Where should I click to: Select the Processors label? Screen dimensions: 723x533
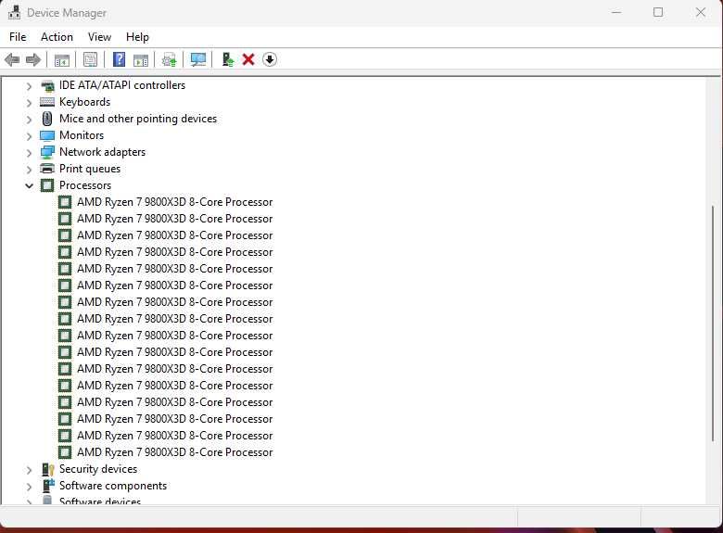[x=85, y=185]
